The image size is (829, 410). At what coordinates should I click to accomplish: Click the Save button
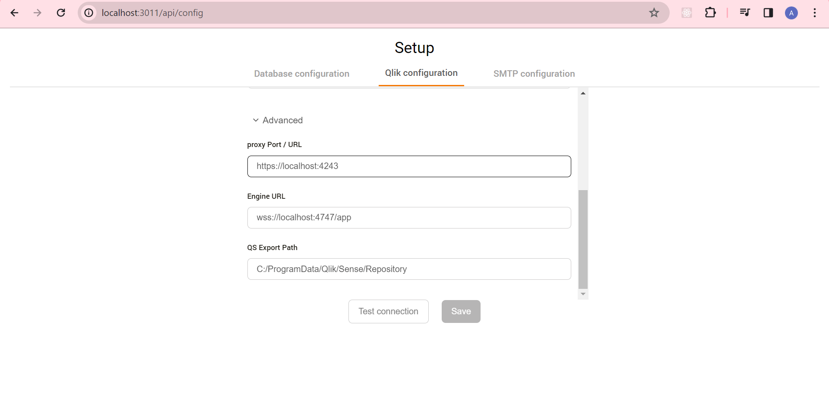[x=461, y=311]
